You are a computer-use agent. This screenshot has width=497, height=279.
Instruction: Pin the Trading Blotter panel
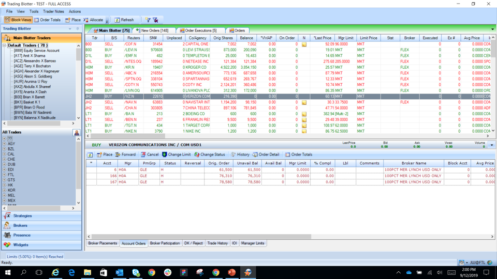pyautogui.click(x=78, y=29)
